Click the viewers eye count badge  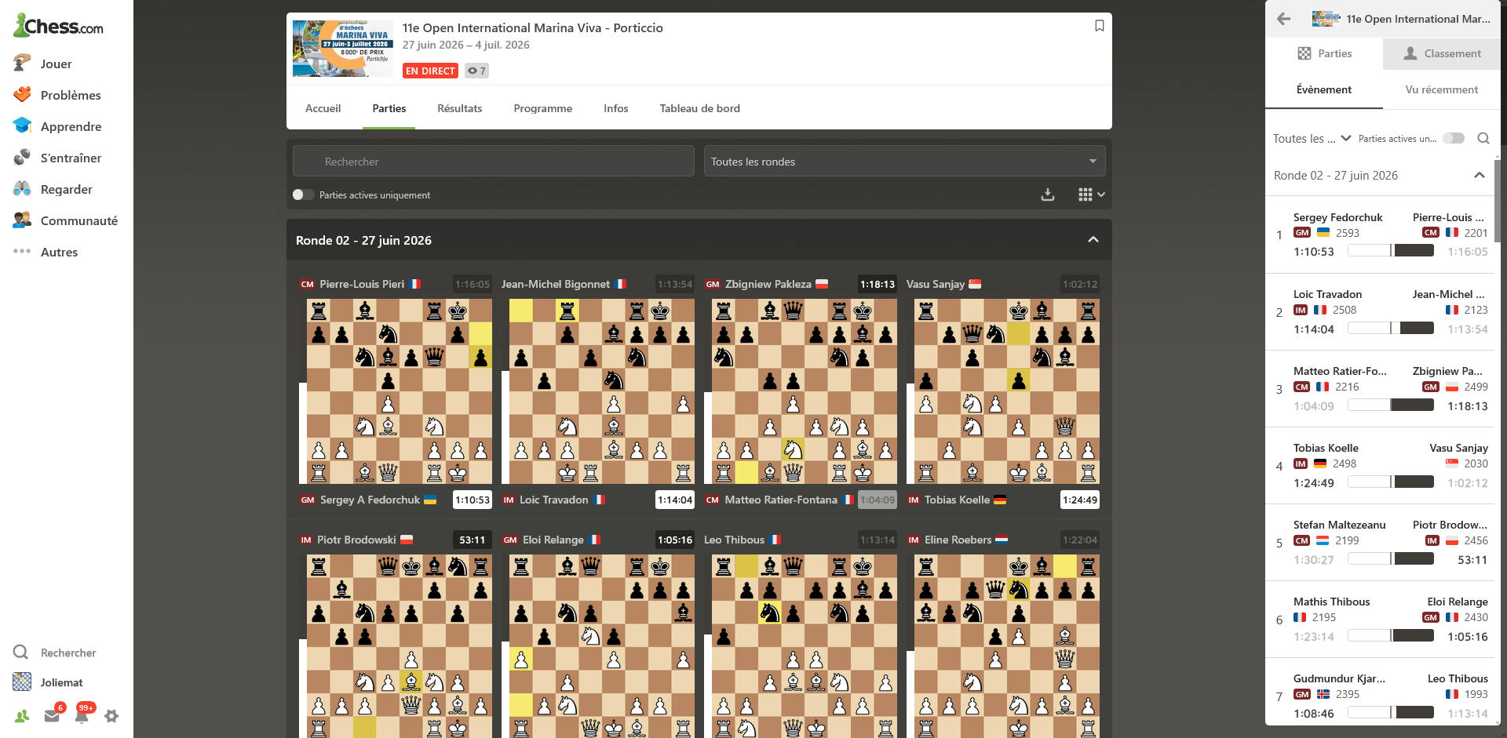[x=476, y=71]
